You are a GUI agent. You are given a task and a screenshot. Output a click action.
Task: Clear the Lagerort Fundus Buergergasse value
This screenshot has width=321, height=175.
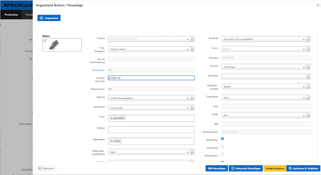pos(188,98)
